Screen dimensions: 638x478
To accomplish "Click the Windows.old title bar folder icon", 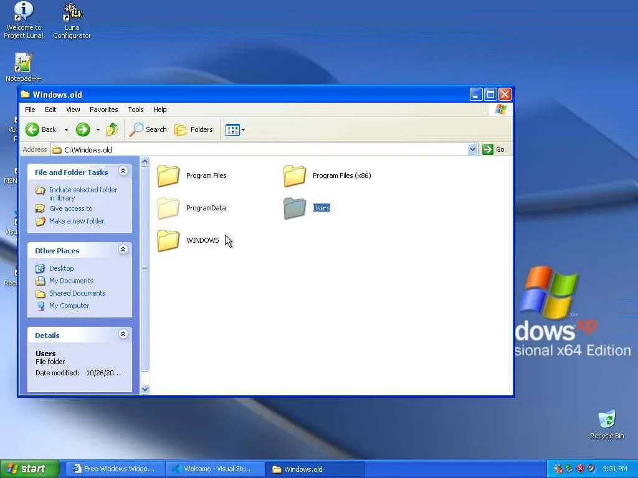I will (x=25, y=95).
